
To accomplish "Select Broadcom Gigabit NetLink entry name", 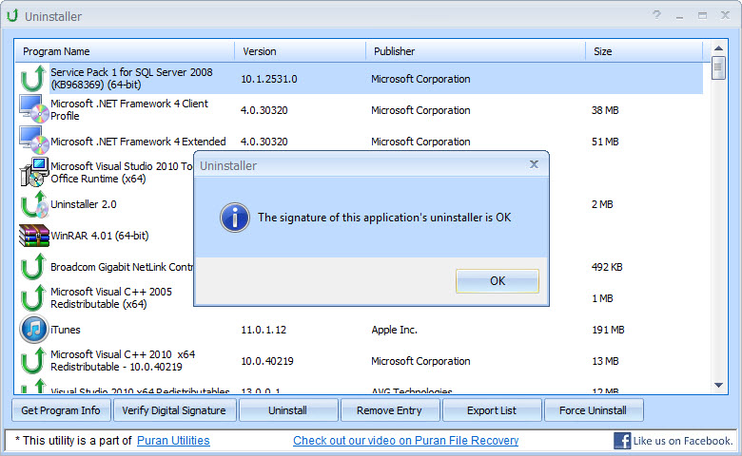I will coord(122,267).
